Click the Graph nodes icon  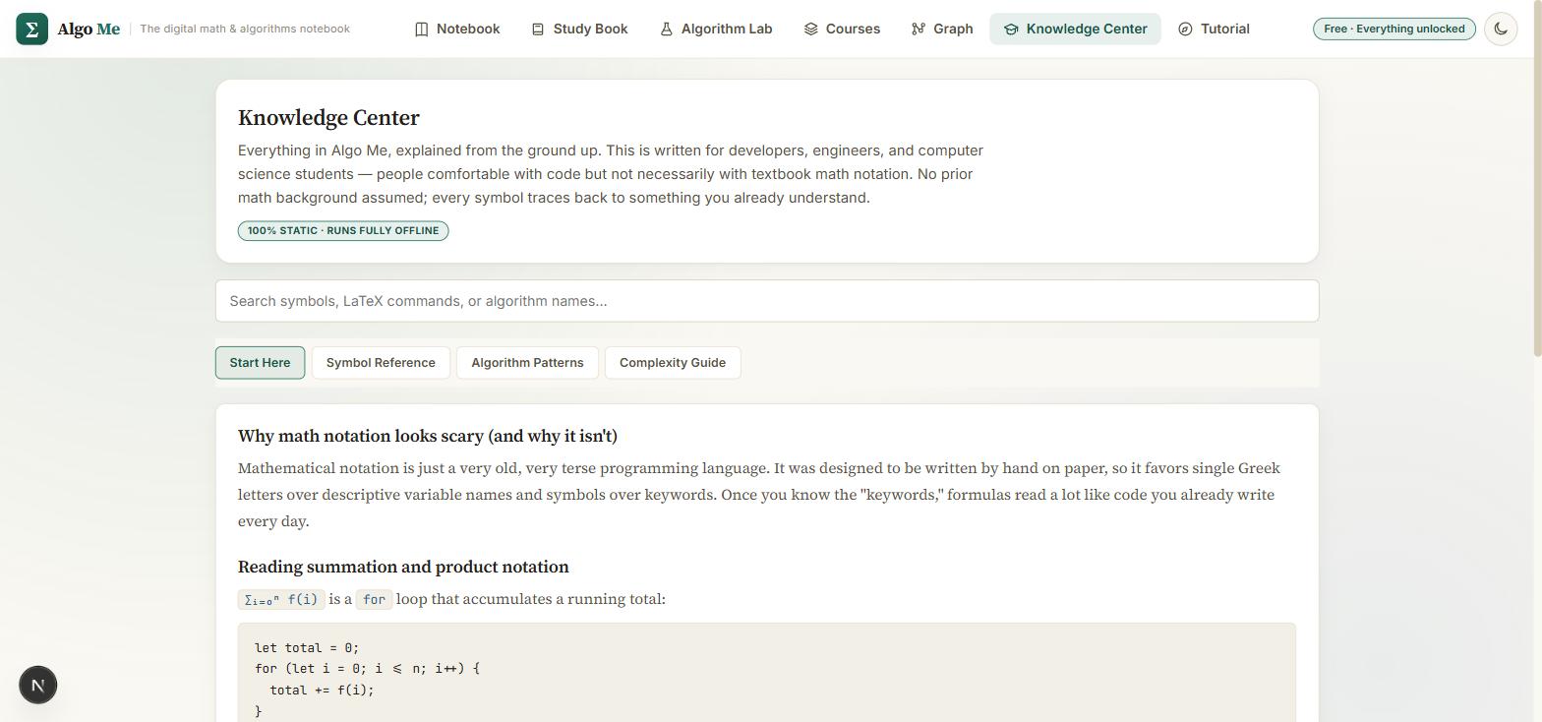(x=919, y=30)
